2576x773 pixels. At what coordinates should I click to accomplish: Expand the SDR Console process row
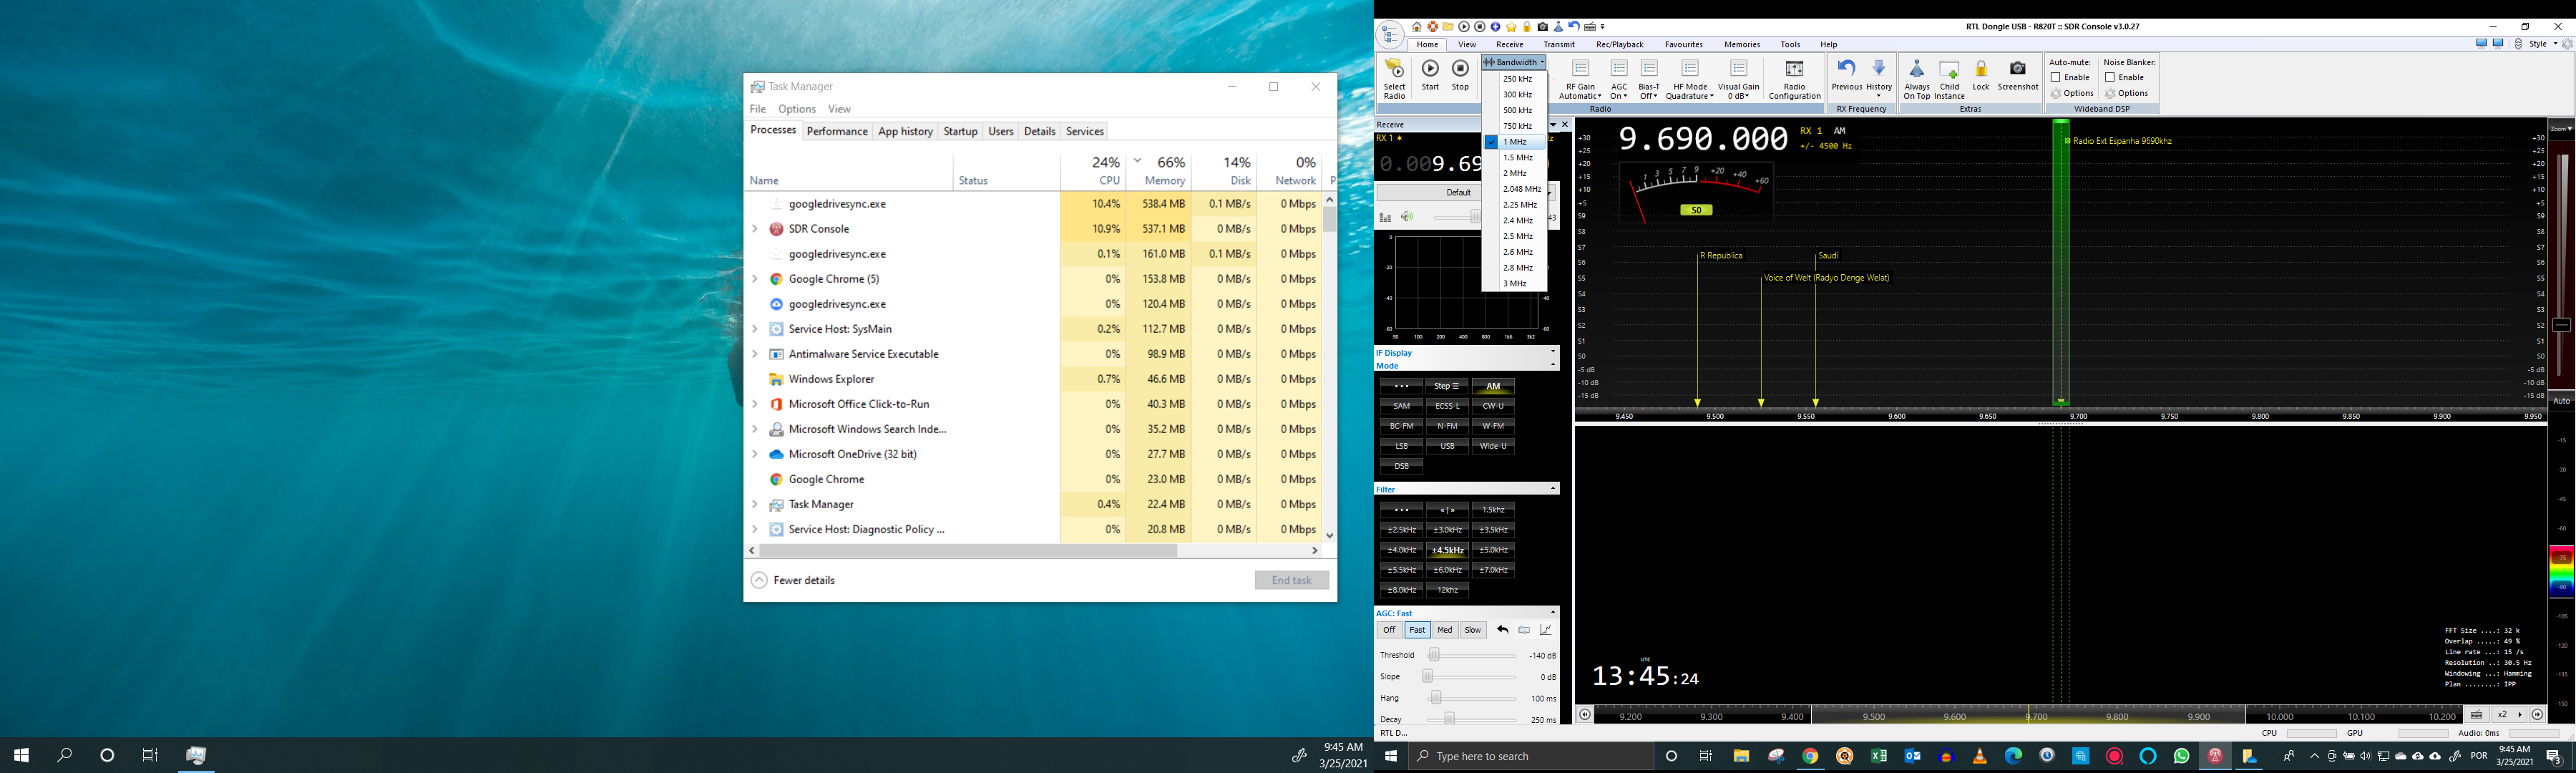coord(755,229)
